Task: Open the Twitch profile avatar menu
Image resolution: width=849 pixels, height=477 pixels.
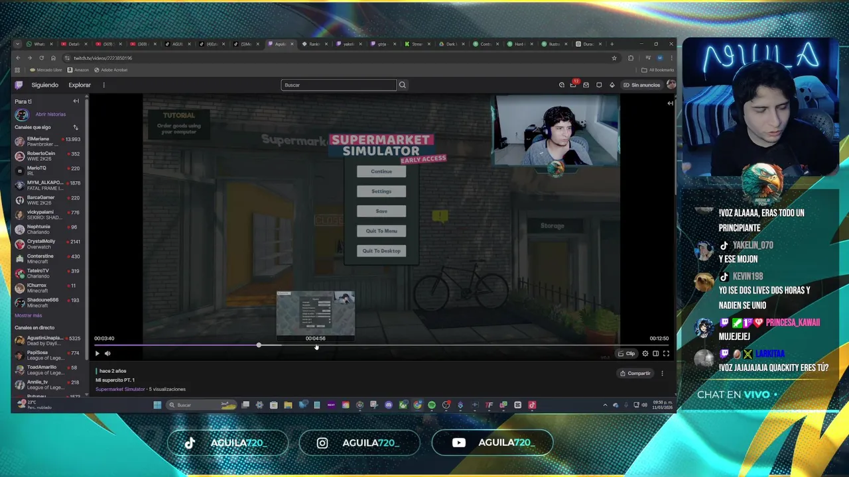Action: coord(671,85)
